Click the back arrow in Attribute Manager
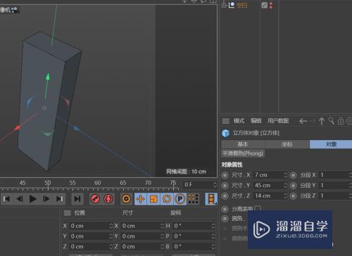352x256 pixels. pyautogui.click(x=303, y=121)
